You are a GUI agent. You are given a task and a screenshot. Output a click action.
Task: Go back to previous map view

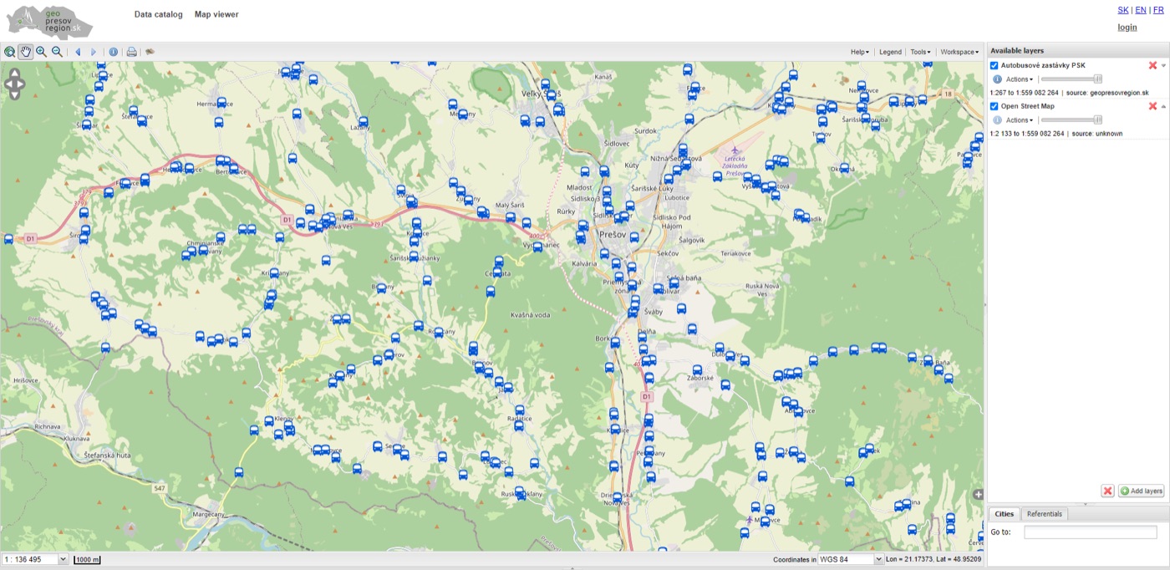pyautogui.click(x=78, y=52)
